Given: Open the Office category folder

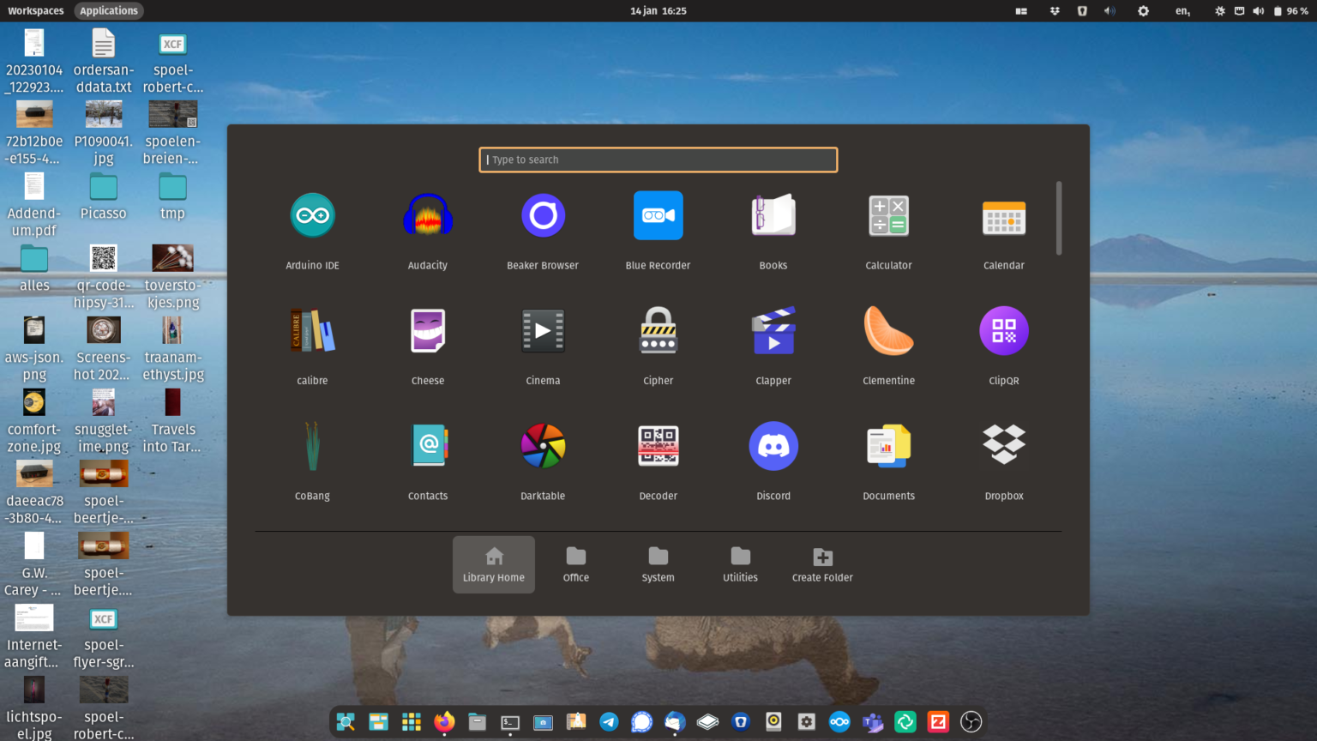Looking at the screenshot, I should pos(575,564).
